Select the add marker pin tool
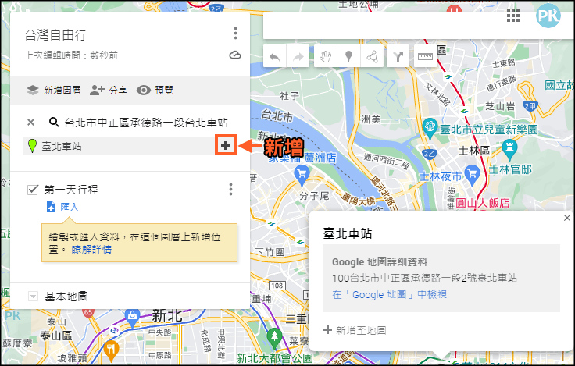This screenshot has width=575, height=366. click(348, 56)
